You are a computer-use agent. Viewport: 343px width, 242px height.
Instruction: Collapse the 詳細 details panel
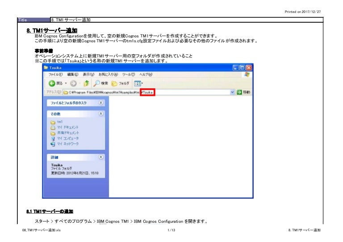100,157
